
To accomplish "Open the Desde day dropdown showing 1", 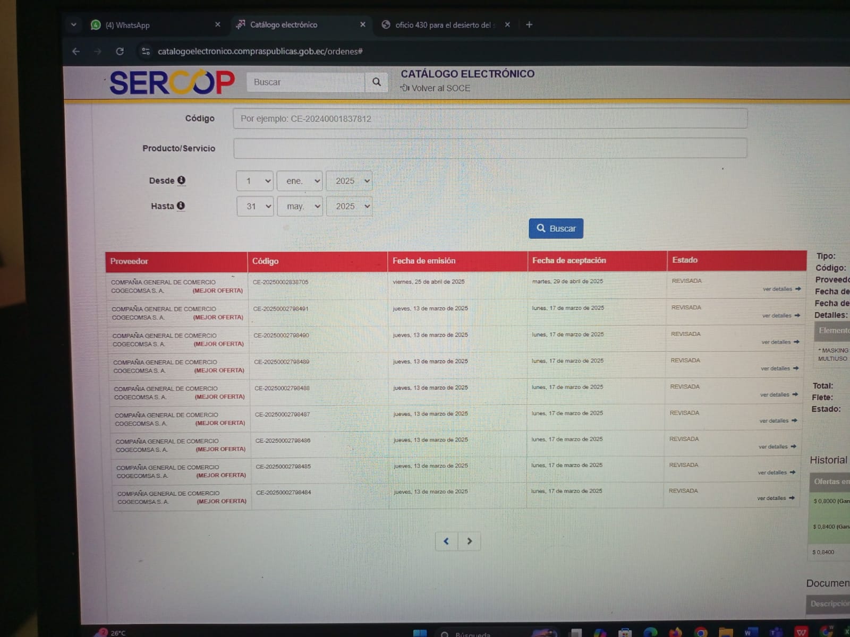I will [x=255, y=181].
